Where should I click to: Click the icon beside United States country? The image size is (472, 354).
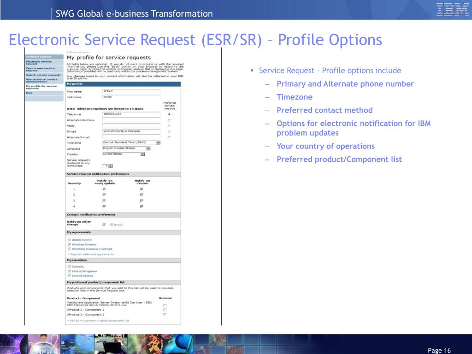point(69,276)
